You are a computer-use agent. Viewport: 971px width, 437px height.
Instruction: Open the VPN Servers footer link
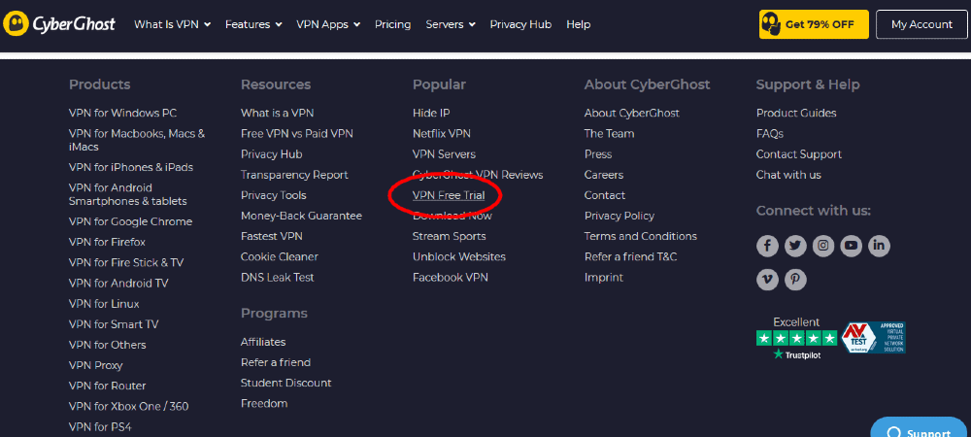coord(444,154)
